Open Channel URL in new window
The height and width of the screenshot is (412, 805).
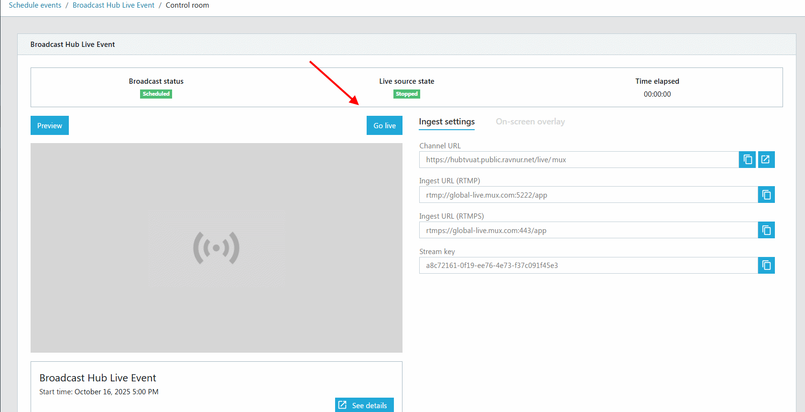click(766, 160)
